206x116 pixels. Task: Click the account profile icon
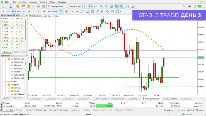[x=190, y=6]
